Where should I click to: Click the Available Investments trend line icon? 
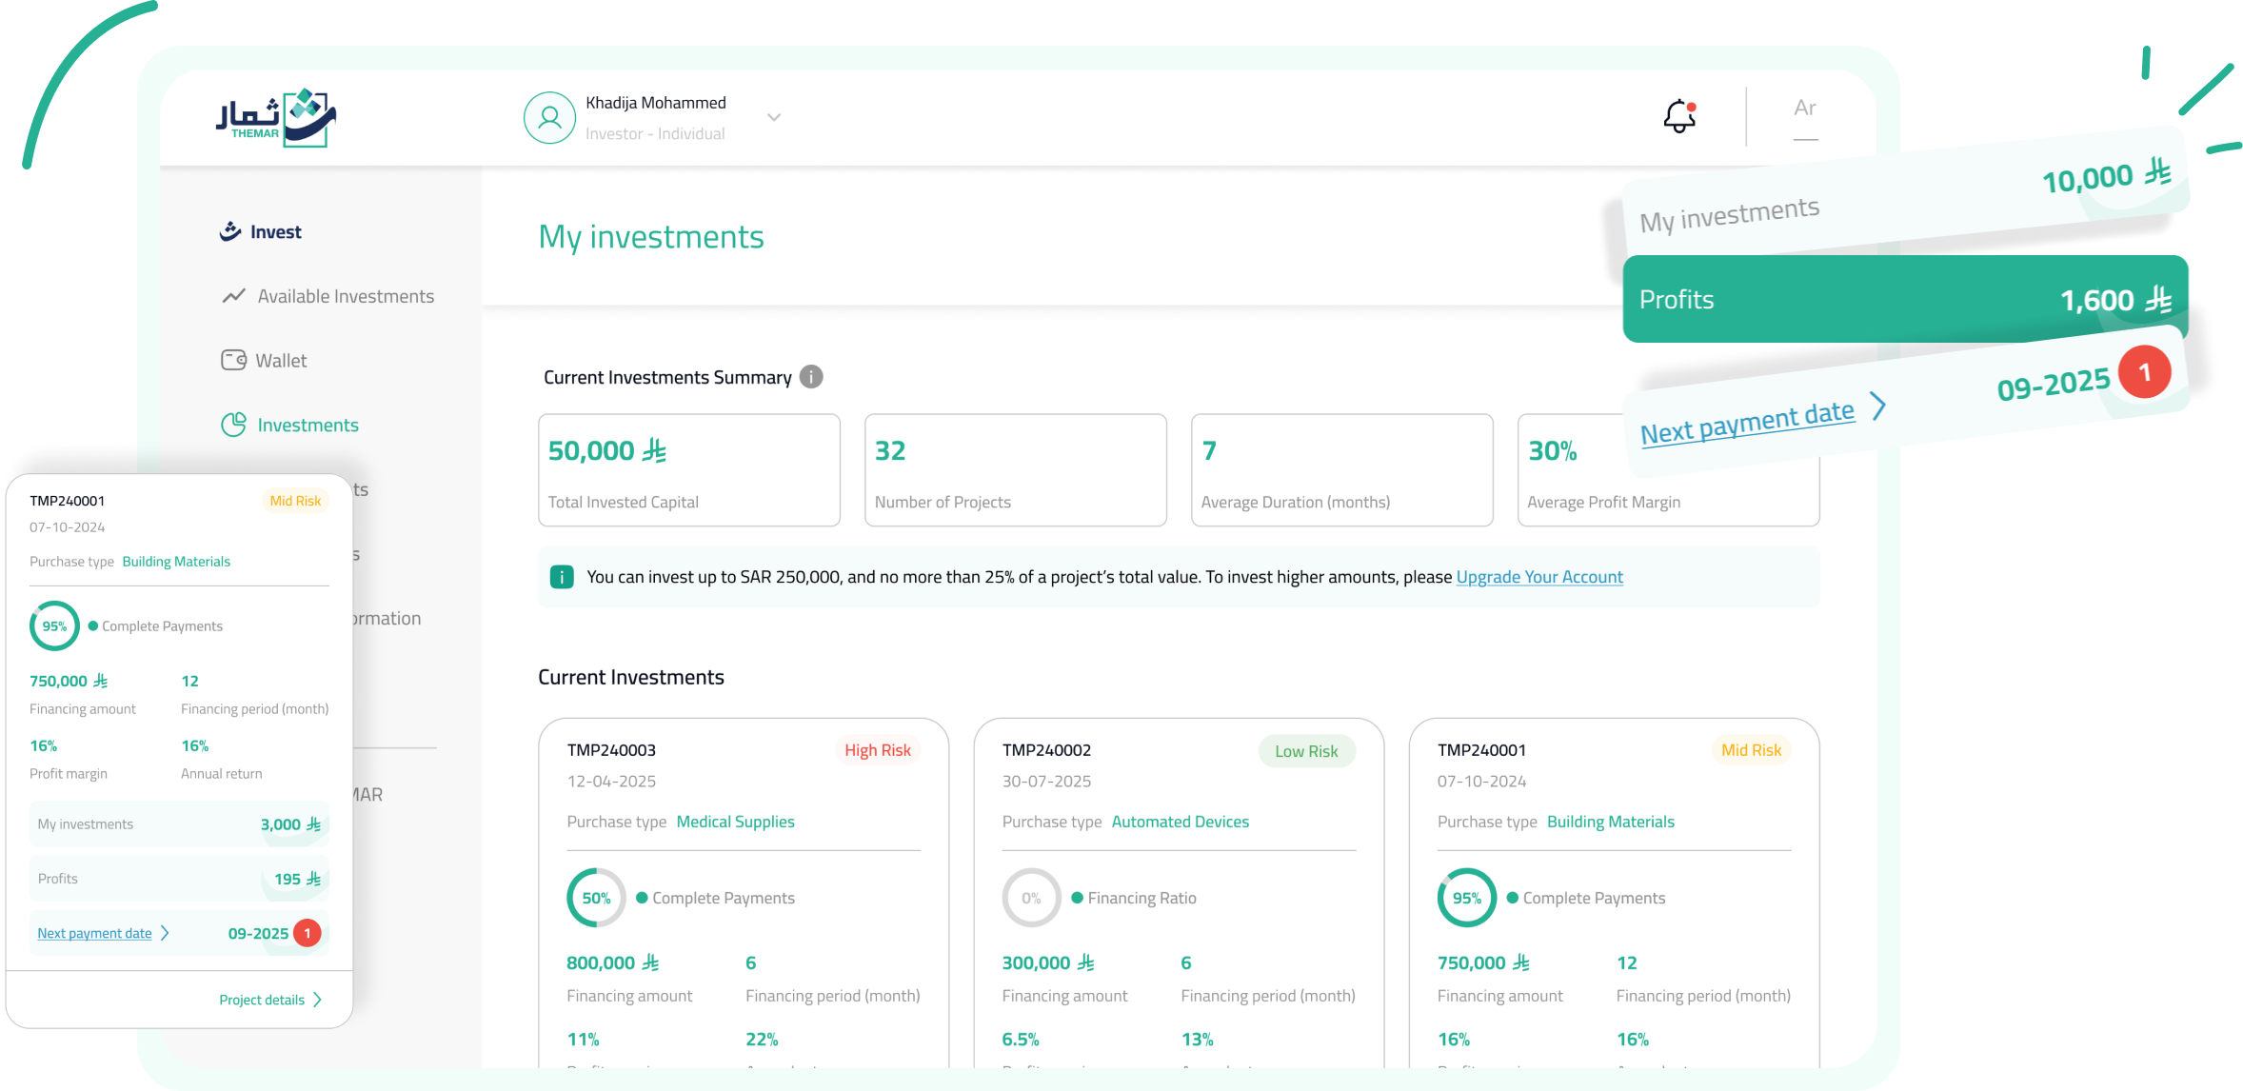pos(233,296)
